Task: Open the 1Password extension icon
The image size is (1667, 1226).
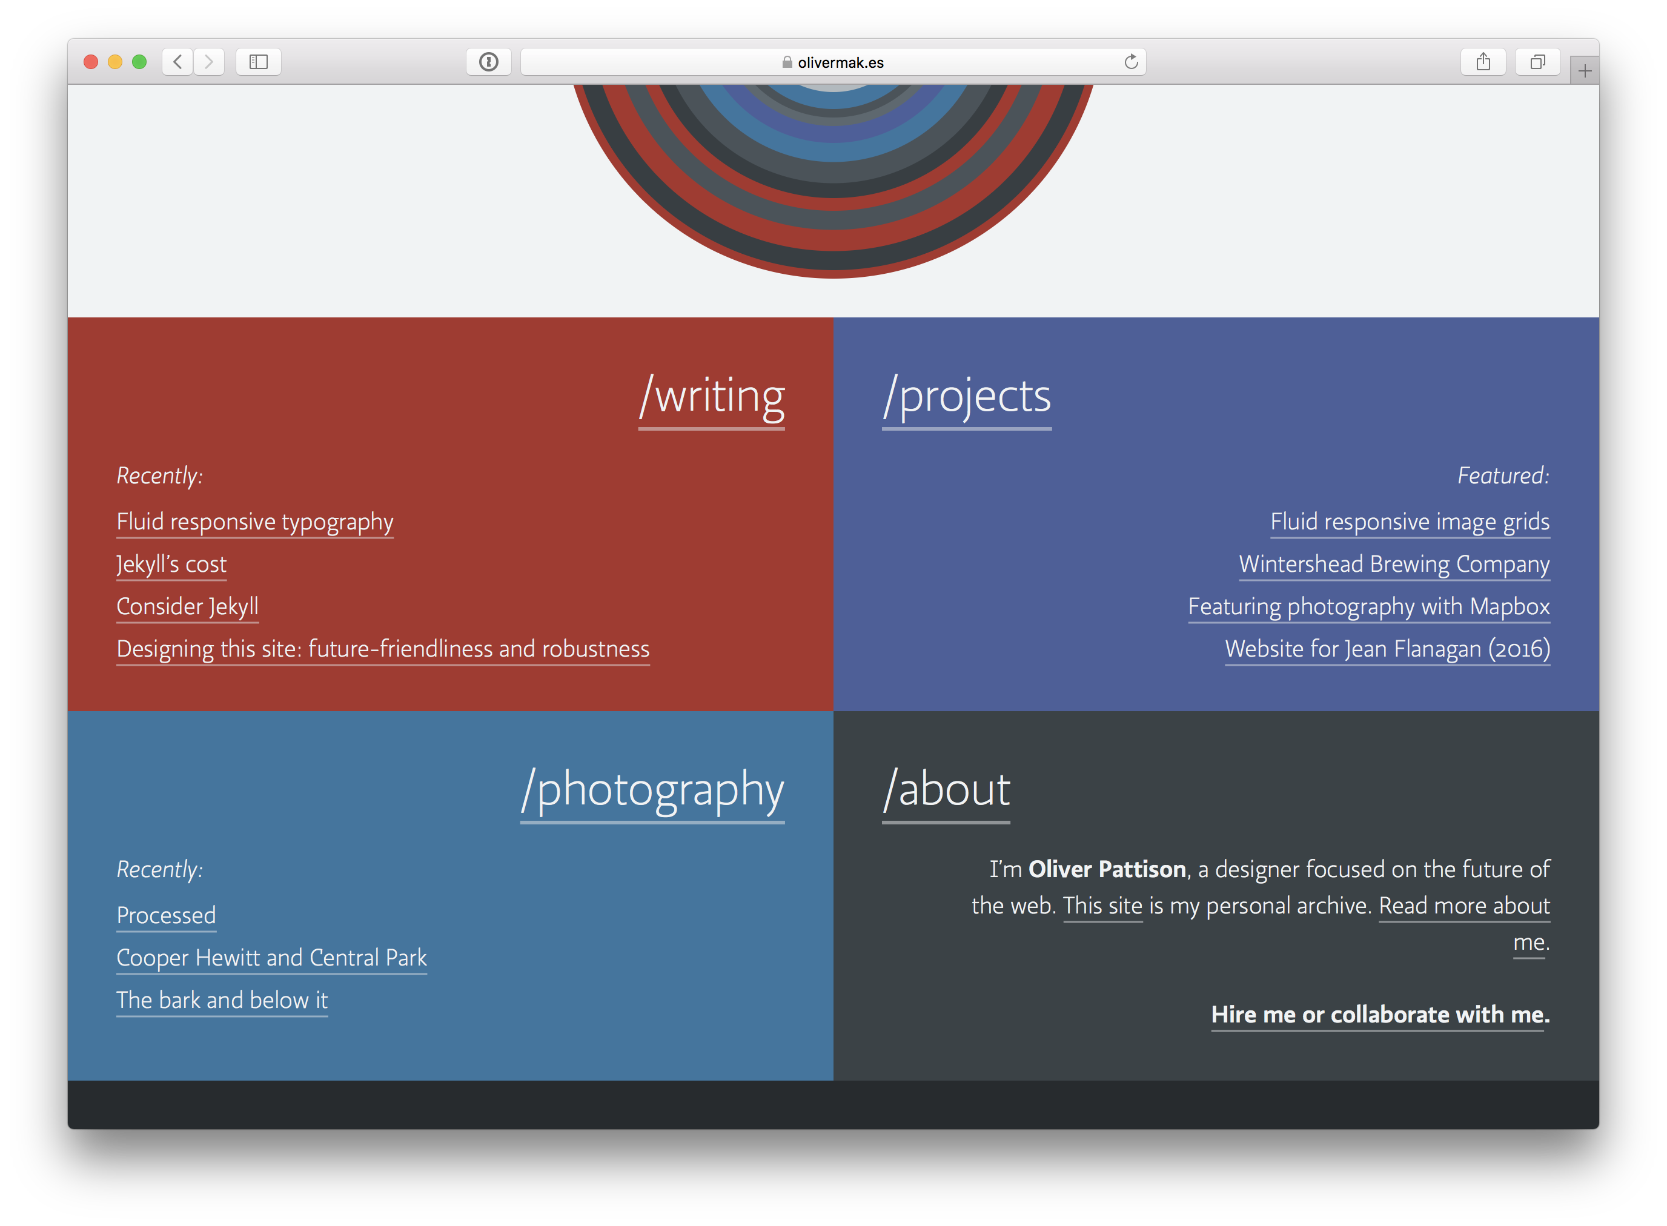Action: pos(488,62)
